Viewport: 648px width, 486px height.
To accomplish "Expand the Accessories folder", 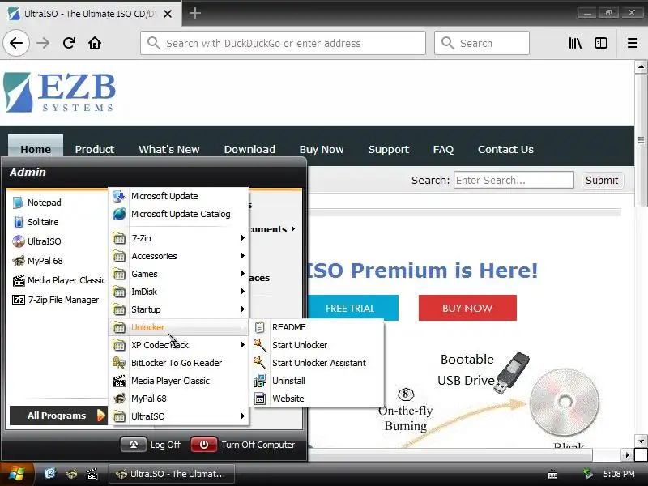I will click(x=178, y=256).
